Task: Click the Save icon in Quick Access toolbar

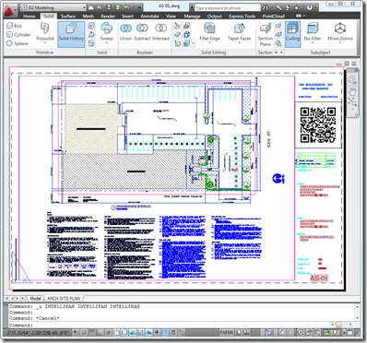Action: [x=109, y=7]
